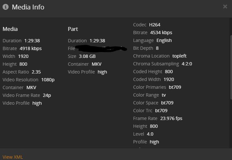232x160 pixels.
Task: Select the Video Resolution 1080p value
Action: coord(48,80)
